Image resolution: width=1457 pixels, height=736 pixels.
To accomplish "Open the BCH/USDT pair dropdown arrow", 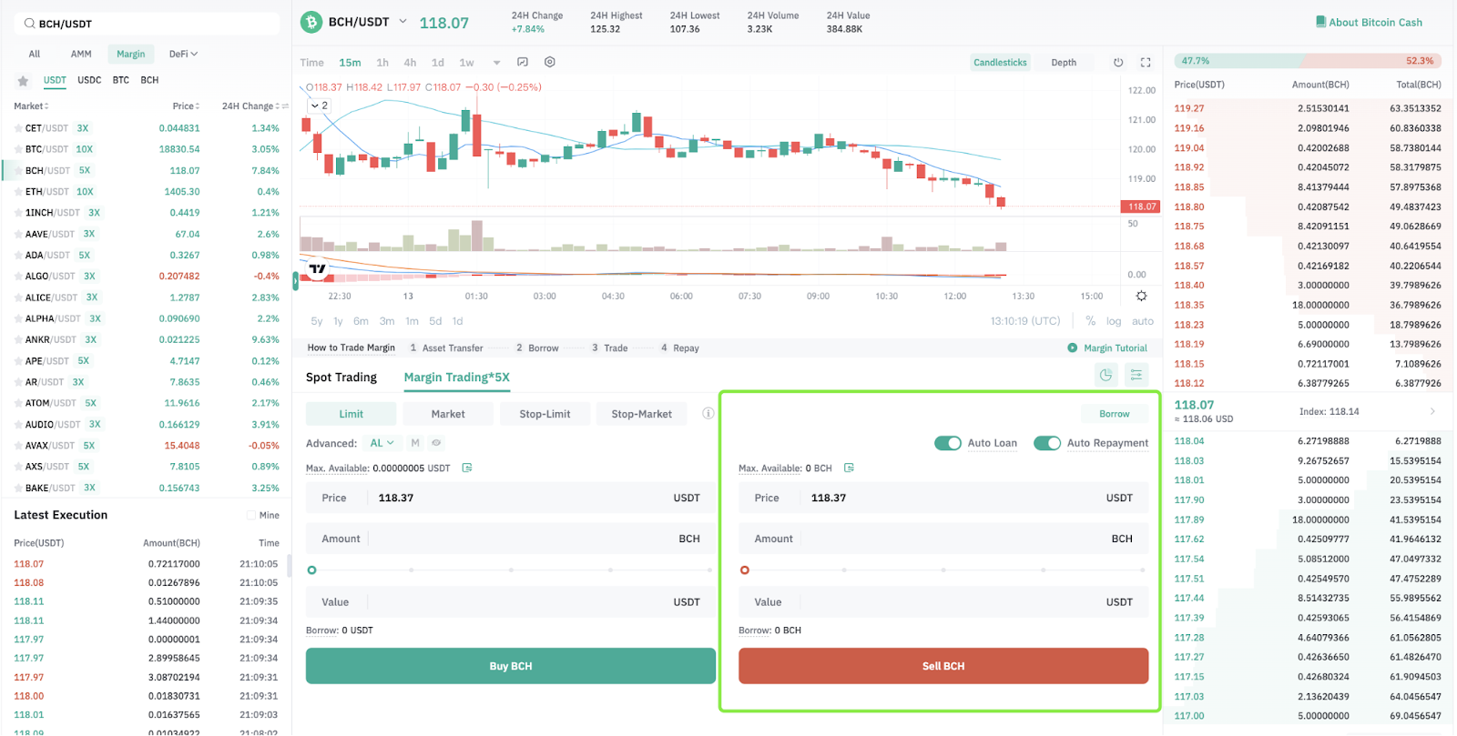I will pos(403,22).
